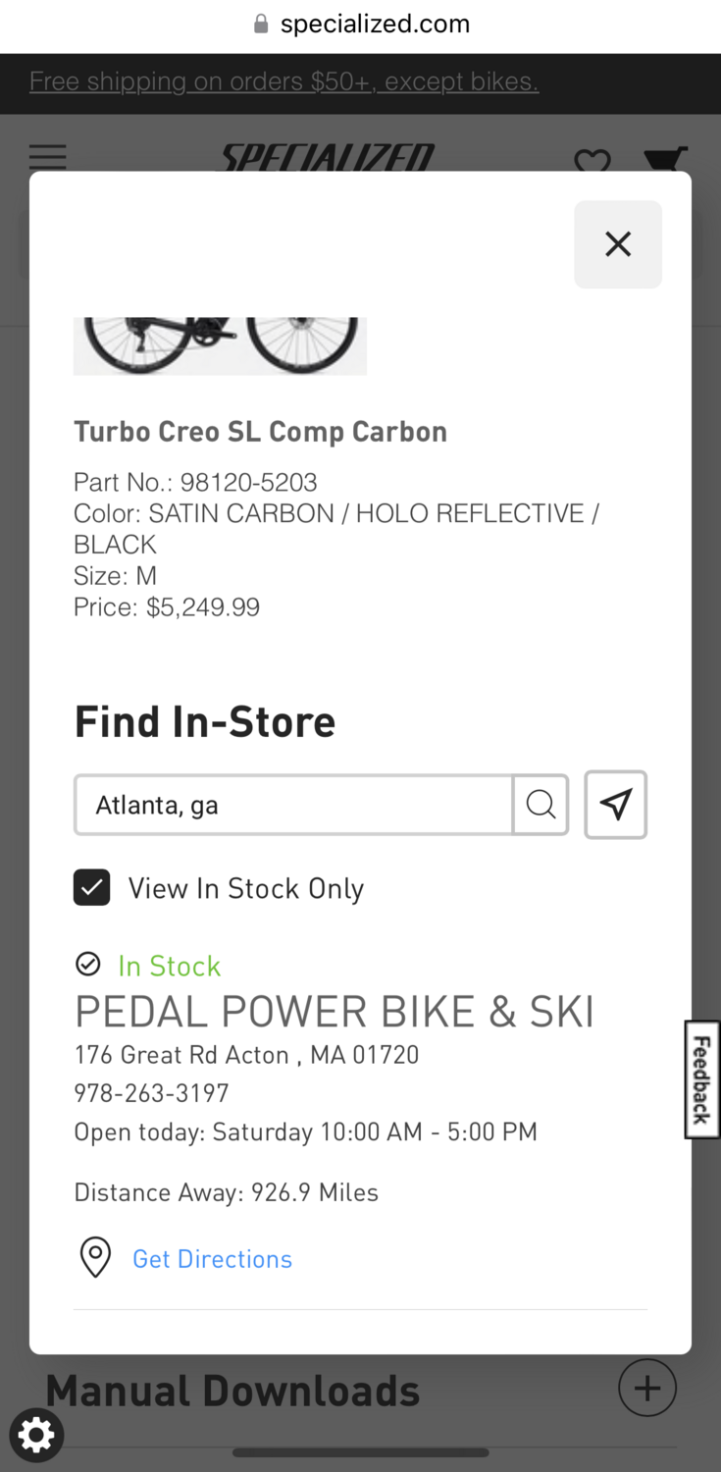Click the lock icon in address bar
The height and width of the screenshot is (1472, 721).
(261, 25)
